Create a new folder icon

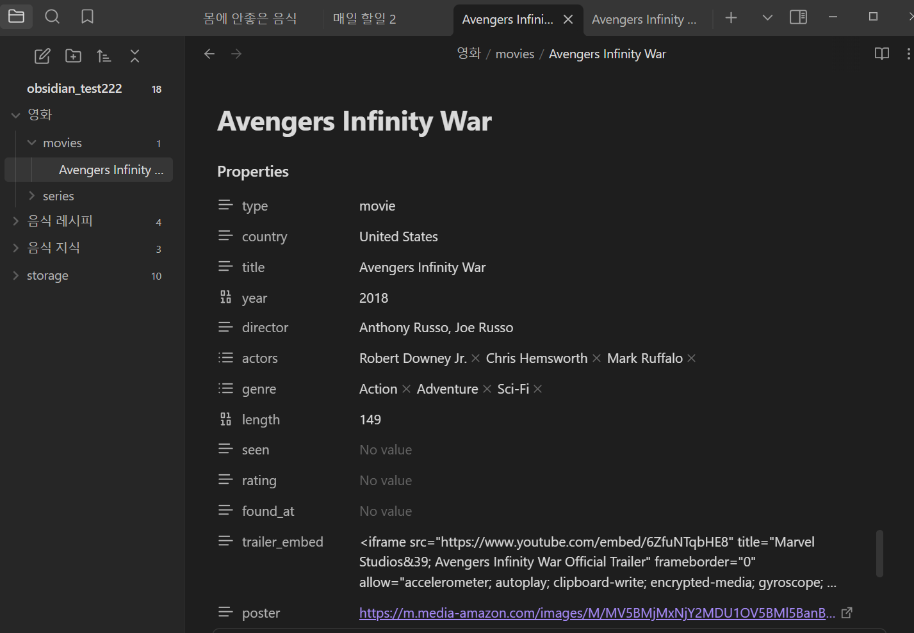(x=74, y=56)
